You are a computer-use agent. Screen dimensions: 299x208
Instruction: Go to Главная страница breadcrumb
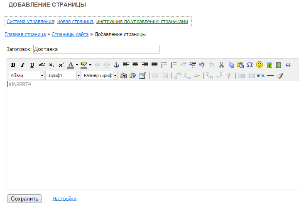[x=25, y=34]
